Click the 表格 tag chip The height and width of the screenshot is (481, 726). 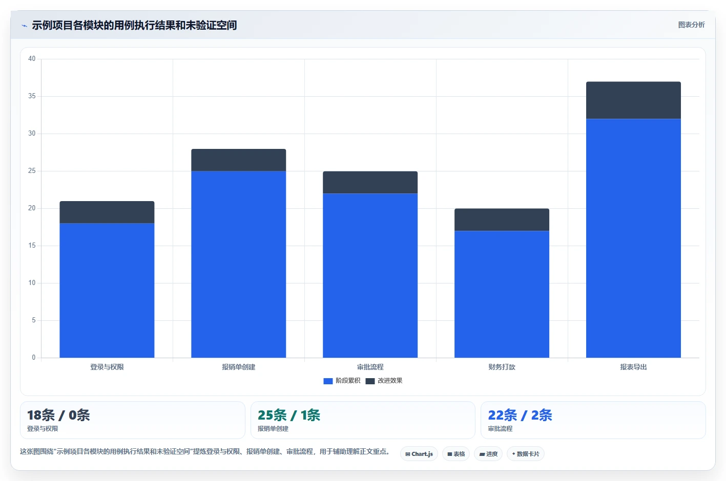tap(456, 454)
